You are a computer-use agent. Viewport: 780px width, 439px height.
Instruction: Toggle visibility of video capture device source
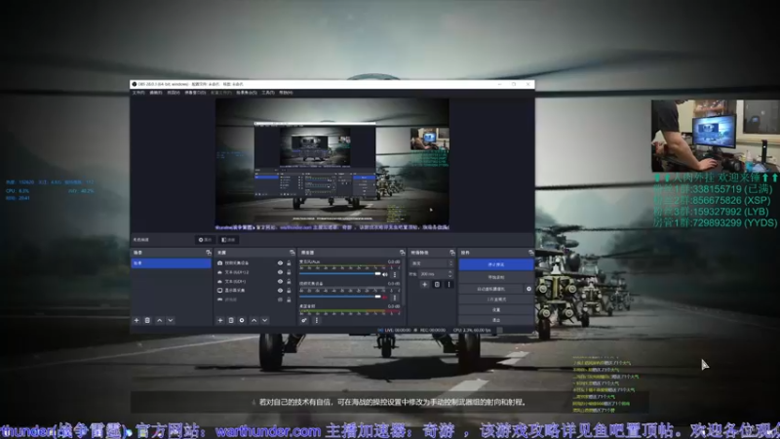tap(280, 262)
